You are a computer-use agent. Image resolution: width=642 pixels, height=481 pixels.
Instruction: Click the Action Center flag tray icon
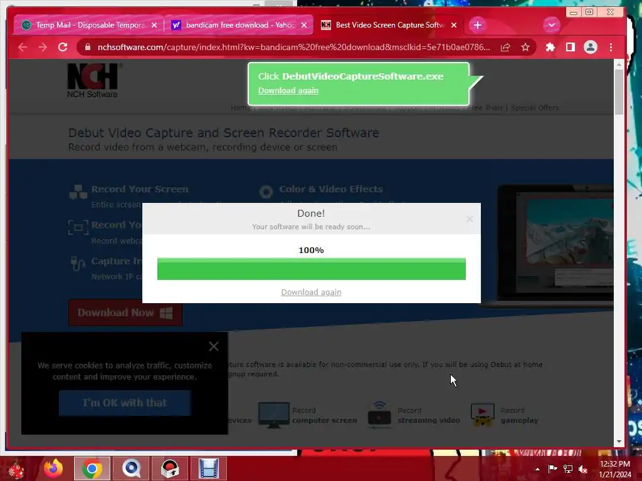coord(552,468)
